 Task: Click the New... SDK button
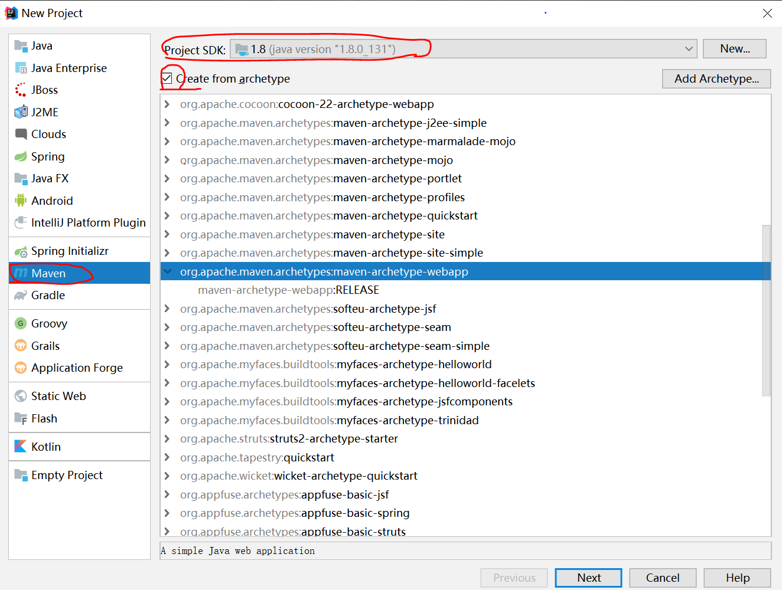click(x=735, y=49)
